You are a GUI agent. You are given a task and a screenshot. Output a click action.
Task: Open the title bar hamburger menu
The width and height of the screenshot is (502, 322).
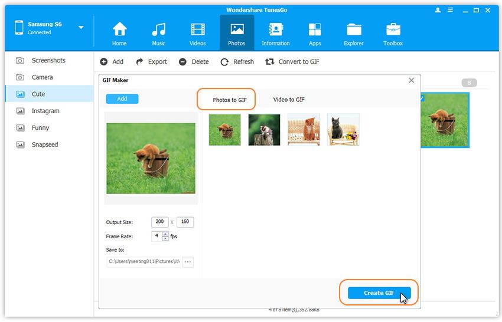[452, 10]
